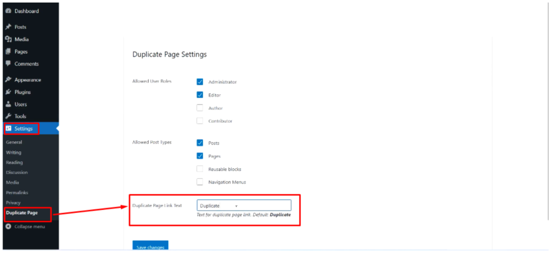552x255 pixels.
Task: Open the Pages menu label
Action: pos(21,52)
